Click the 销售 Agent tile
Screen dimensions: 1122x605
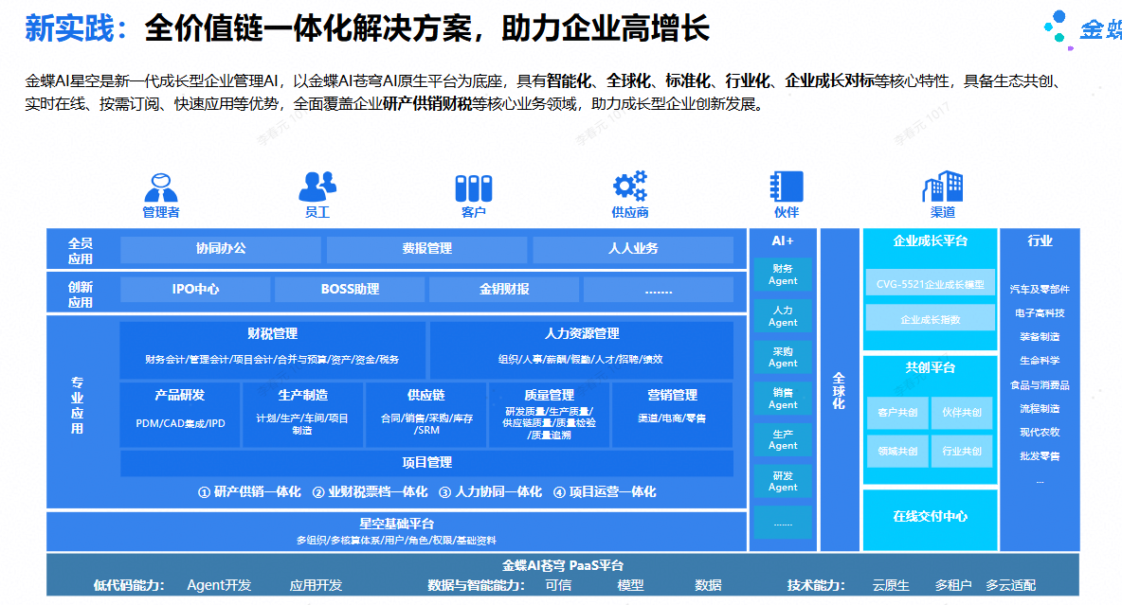pos(783,399)
